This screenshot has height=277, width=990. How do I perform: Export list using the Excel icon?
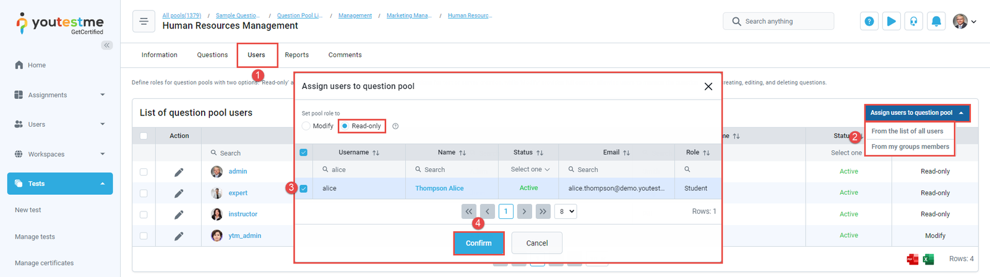pos(928,259)
